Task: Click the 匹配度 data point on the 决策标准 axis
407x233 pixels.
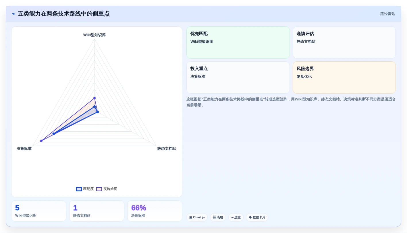Action: click(54, 134)
